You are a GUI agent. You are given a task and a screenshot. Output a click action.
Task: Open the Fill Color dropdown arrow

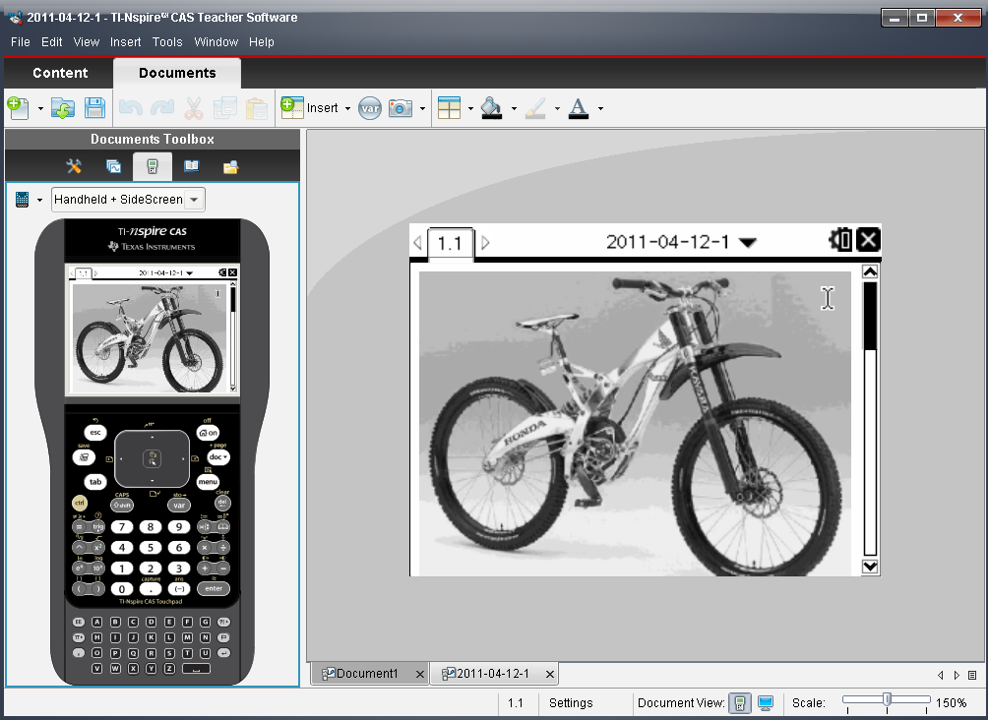(x=514, y=108)
